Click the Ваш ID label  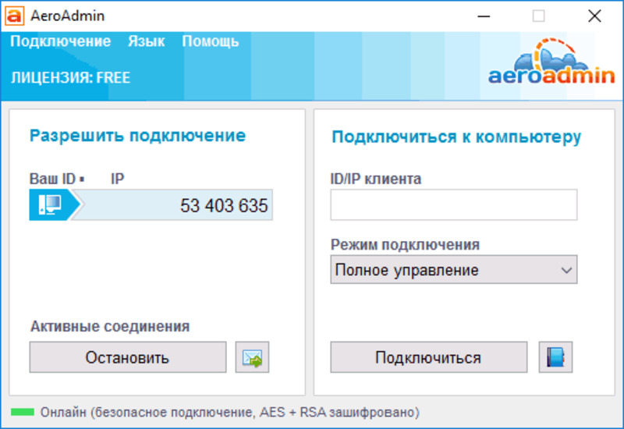(52, 179)
